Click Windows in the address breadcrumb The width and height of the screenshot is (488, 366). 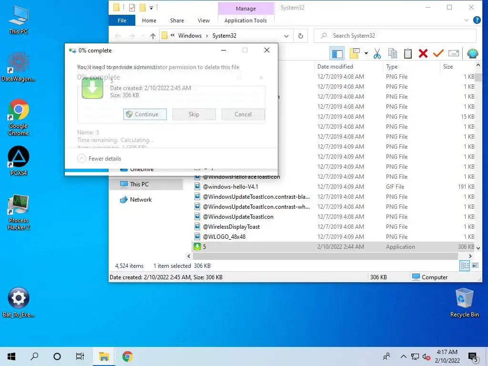coord(190,36)
